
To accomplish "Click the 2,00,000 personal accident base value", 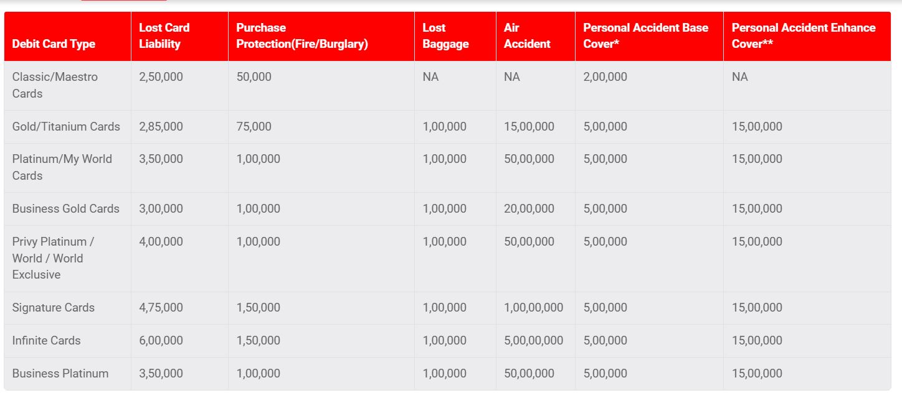I will tap(605, 77).
